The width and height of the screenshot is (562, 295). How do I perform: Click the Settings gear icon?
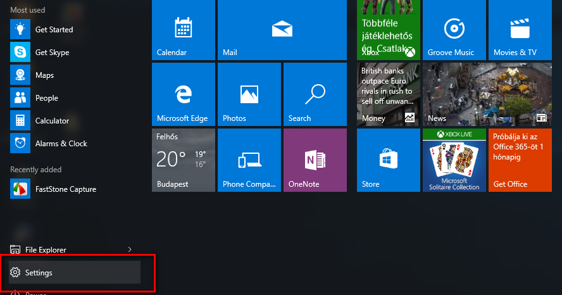(x=15, y=272)
